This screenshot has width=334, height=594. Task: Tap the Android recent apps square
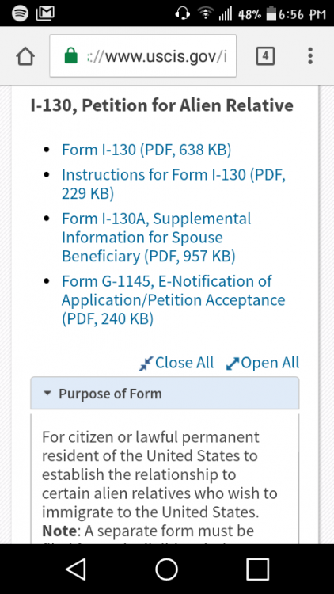click(258, 569)
